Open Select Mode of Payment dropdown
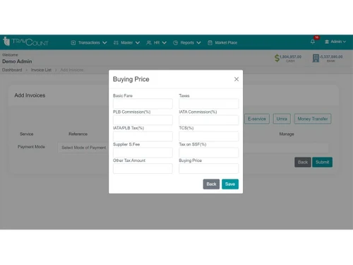Viewport: 353px width, 265px height. [83, 148]
